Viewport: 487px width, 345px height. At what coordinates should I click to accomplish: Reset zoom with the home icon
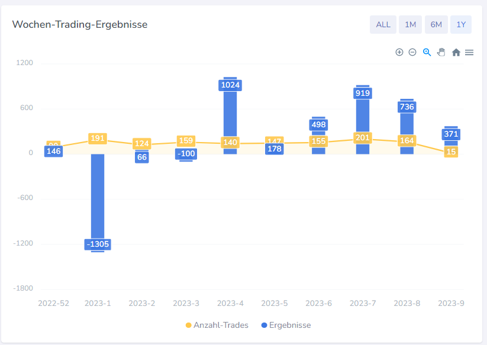click(x=456, y=52)
